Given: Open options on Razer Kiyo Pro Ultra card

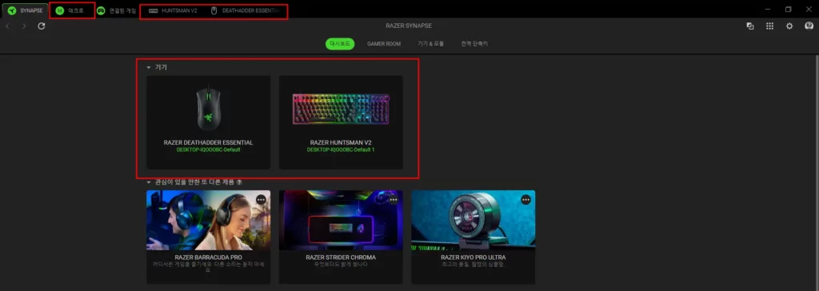Looking at the screenshot, I should (525, 200).
